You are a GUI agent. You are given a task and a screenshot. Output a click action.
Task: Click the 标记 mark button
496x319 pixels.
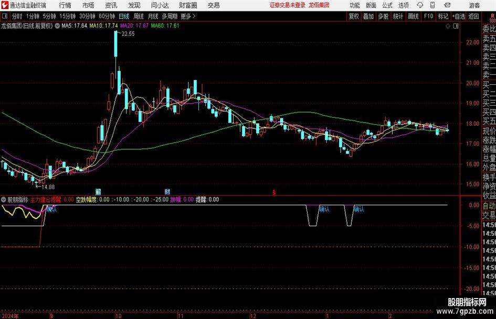click(x=443, y=16)
